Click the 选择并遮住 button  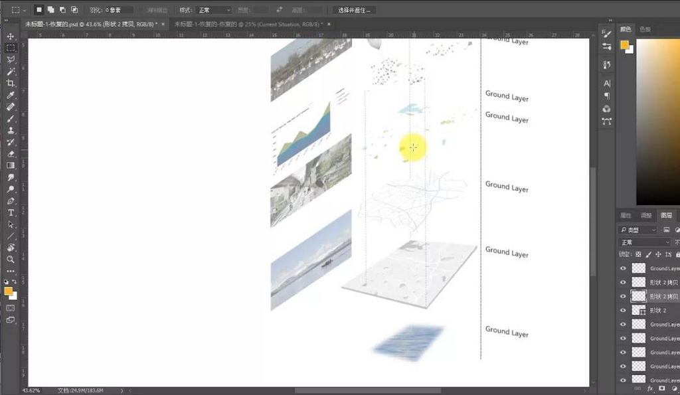coord(354,11)
